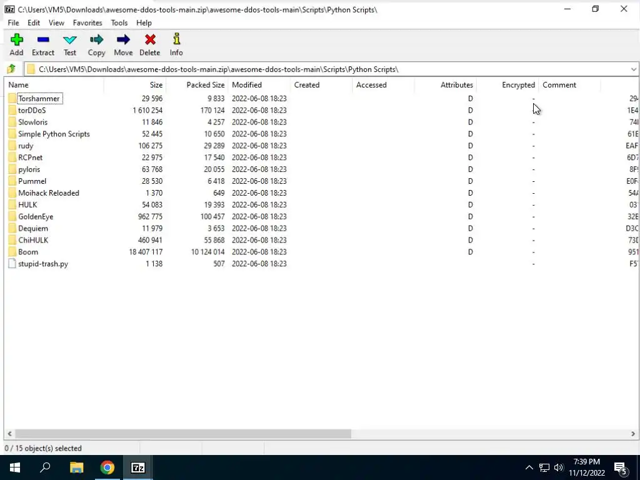Sort by the Packed Size column header

click(x=197, y=85)
